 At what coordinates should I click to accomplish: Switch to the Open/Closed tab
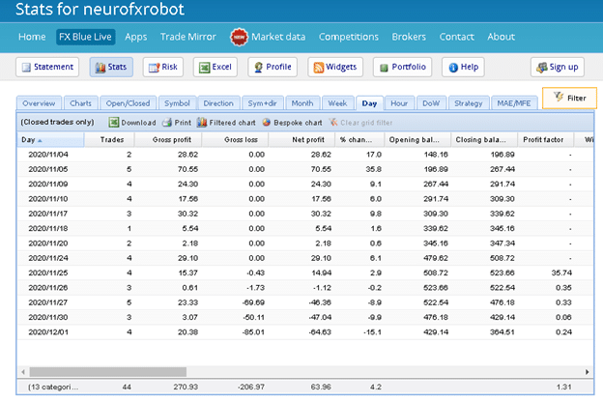tap(129, 103)
